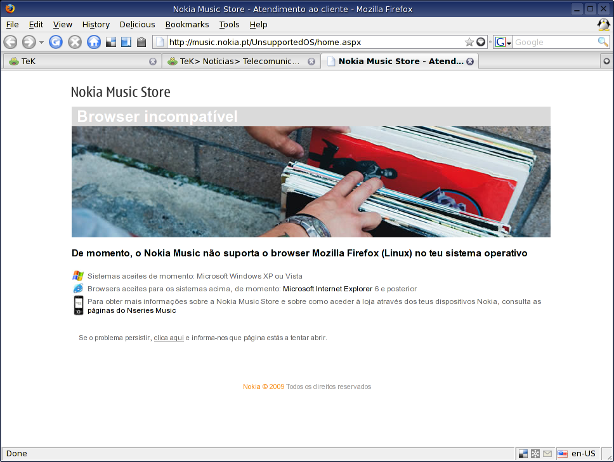Click the page identity icon in address bar
Screen dimensions: 614x462
tap(159, 42)
